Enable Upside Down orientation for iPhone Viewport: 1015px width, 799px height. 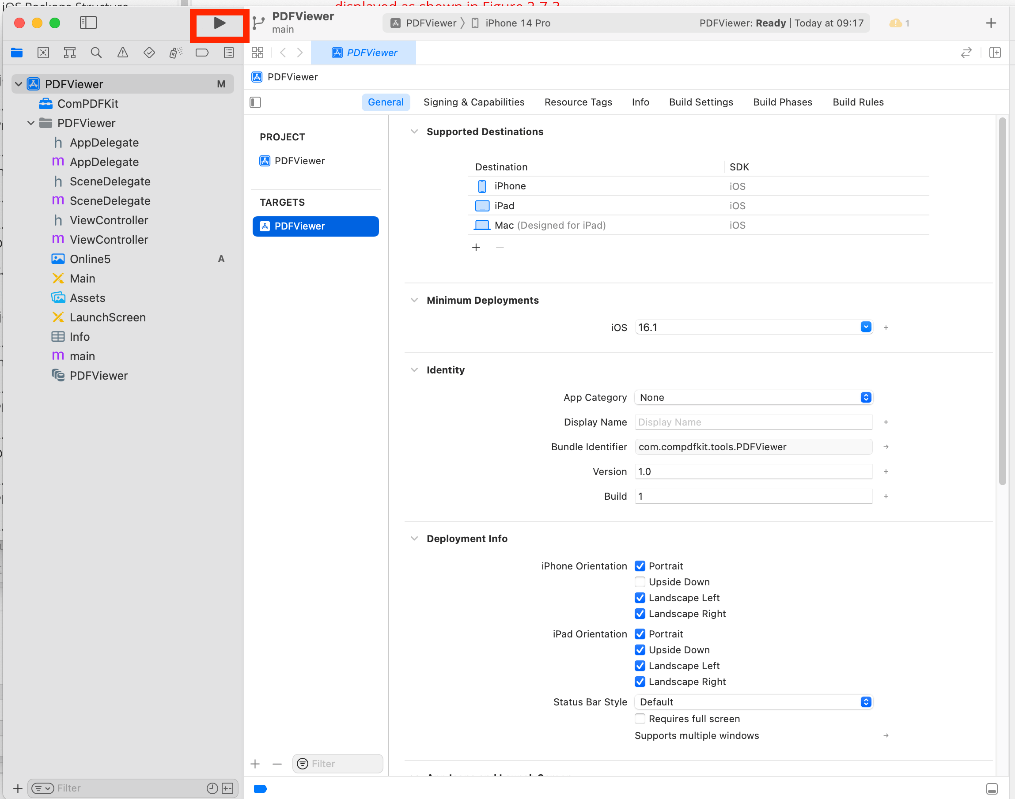pyautogui.click(x=640, y=581)
